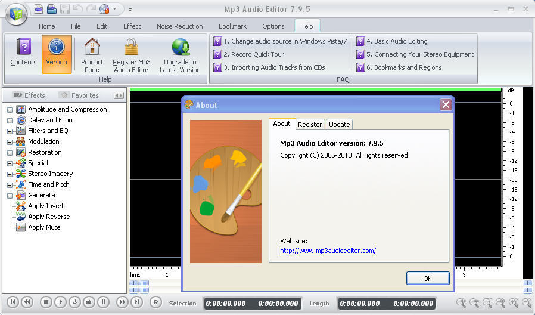Screen dimensions: 535x315
Task: Open the Contents help book icon
Action: [x=23, y=47]
